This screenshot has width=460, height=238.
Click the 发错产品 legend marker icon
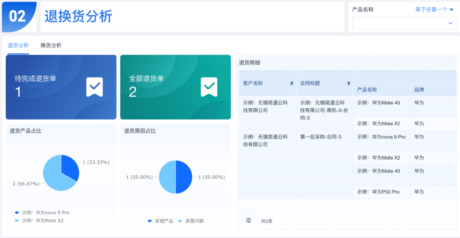click(x=150, y=221)
